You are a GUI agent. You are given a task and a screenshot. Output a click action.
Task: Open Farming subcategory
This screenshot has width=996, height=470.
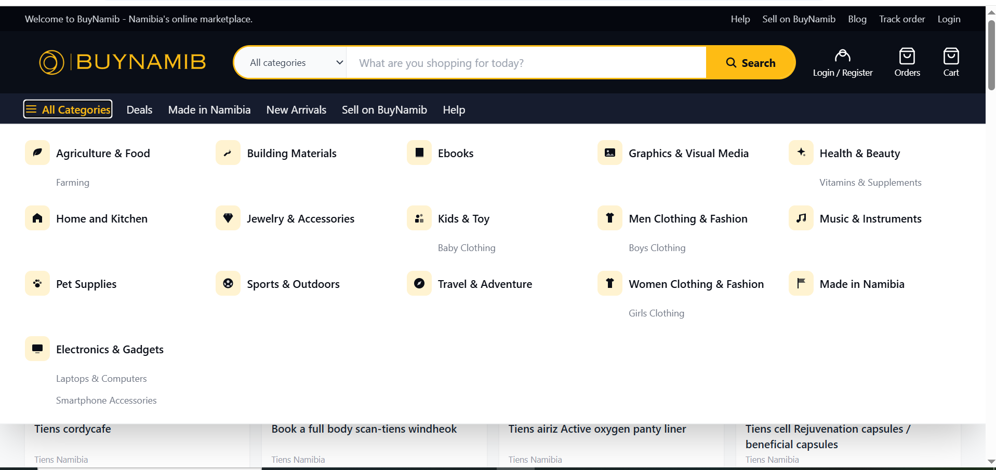click(x=73, y=183)
